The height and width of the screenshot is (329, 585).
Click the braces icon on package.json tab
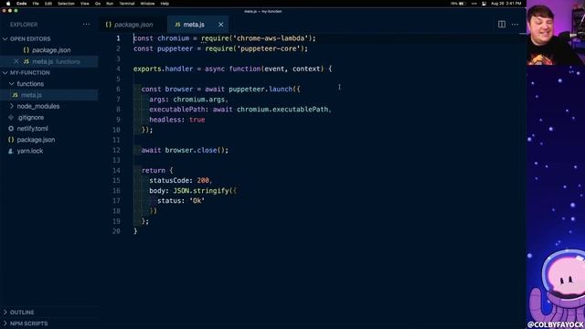(109, 25)
